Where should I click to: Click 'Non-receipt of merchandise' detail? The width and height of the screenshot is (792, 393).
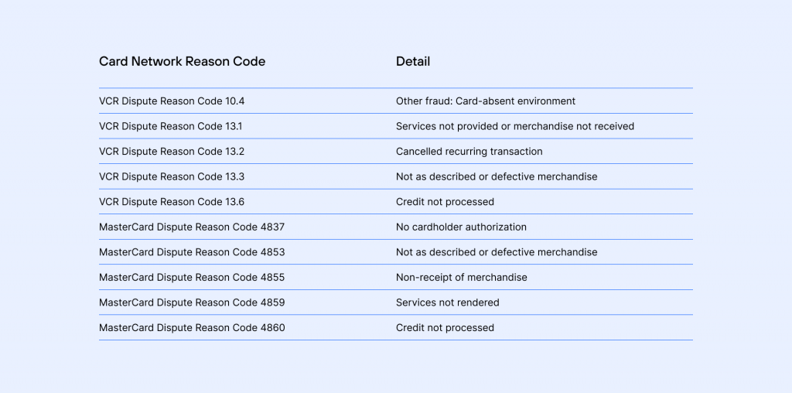click(462, 278)
